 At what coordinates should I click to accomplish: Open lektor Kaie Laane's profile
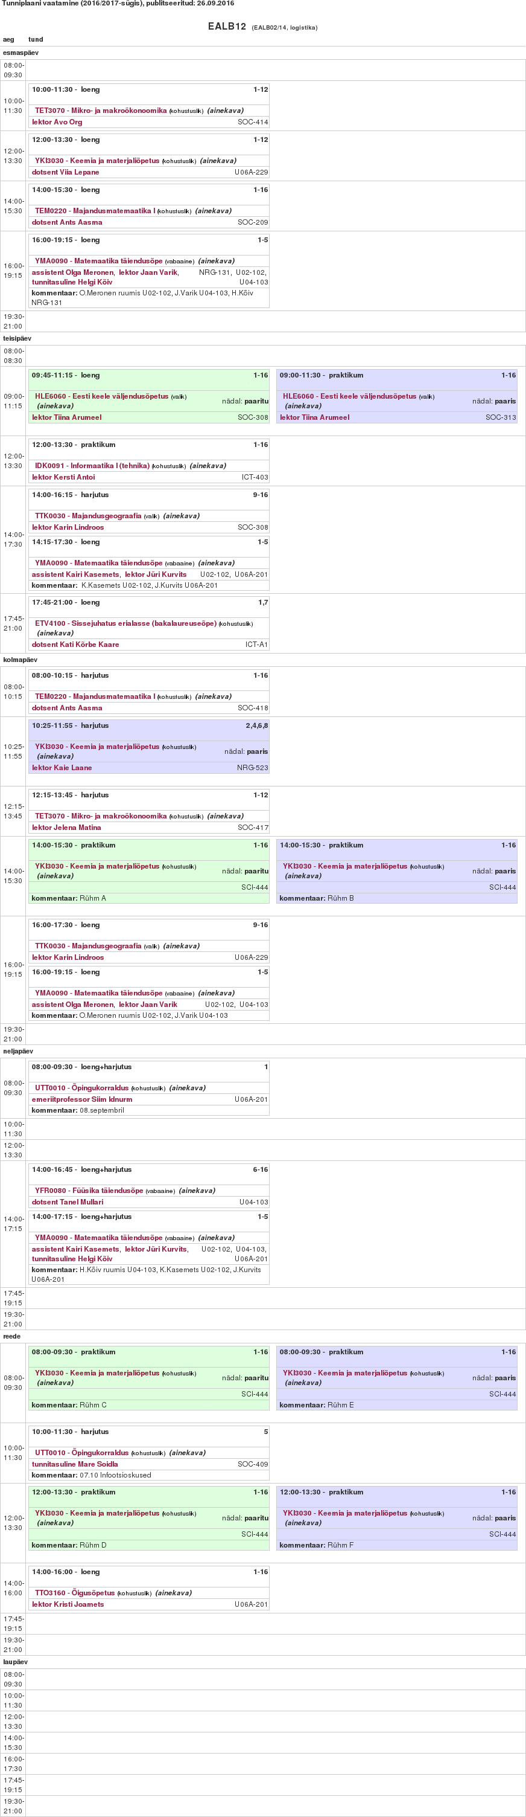click(62, 767)
